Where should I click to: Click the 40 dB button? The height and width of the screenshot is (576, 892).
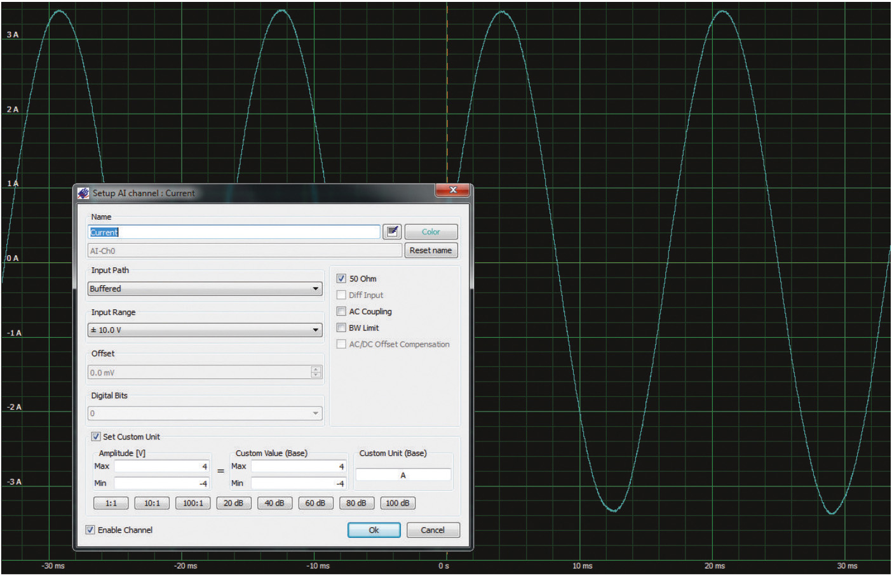click(274, 503)
